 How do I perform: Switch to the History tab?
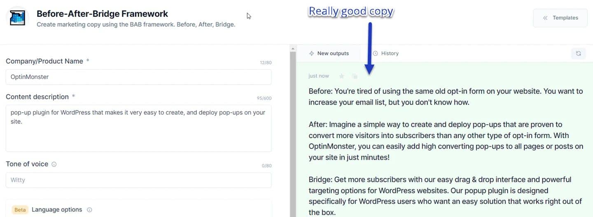coord(385,53)
